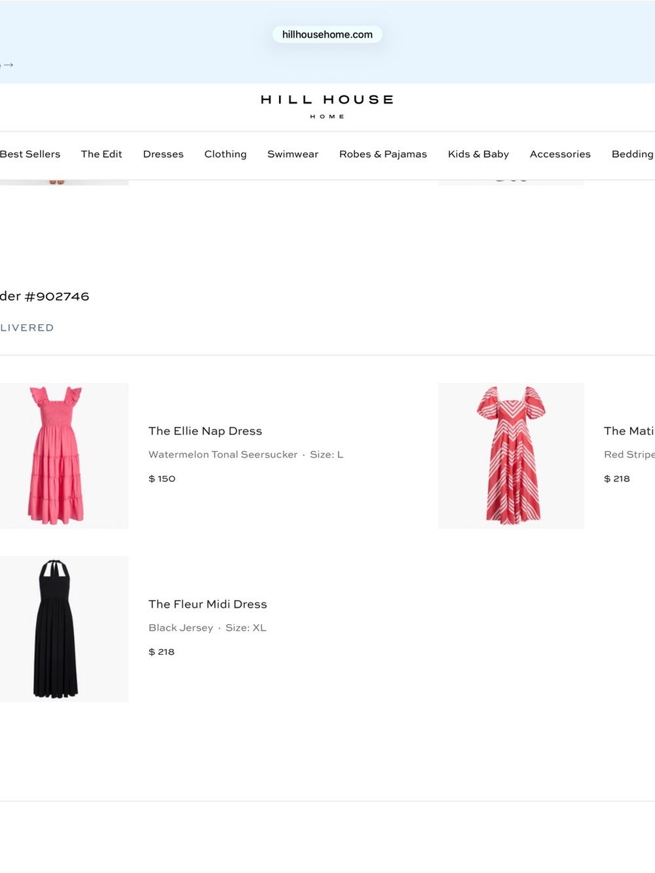Screen dimensions: 655x873
Task: Go to Accessories category
Action: (x=560, y=154)
